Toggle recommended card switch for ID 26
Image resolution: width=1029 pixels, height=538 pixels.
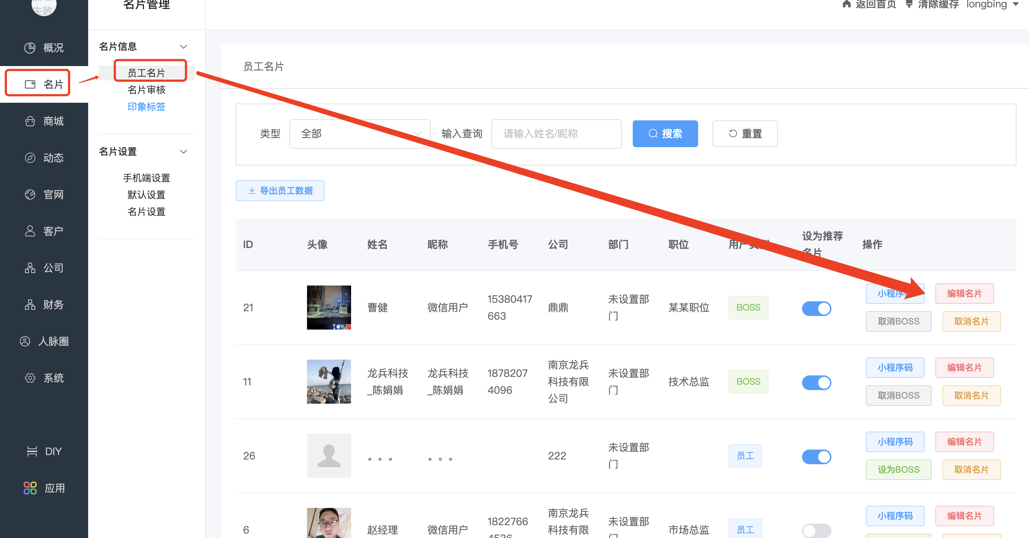(x=816, y=457)
